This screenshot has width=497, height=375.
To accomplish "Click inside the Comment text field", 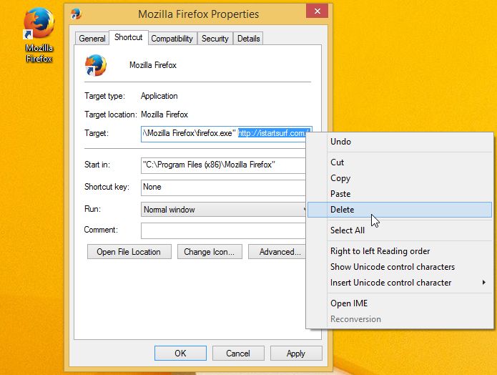I will pyautogui.click(x=223, y=230).
